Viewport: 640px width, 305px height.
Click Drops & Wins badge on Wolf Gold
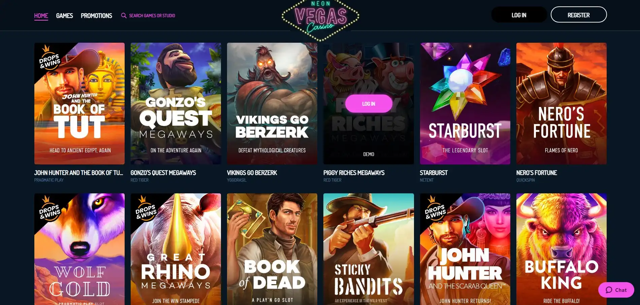[x=50, y=208]
